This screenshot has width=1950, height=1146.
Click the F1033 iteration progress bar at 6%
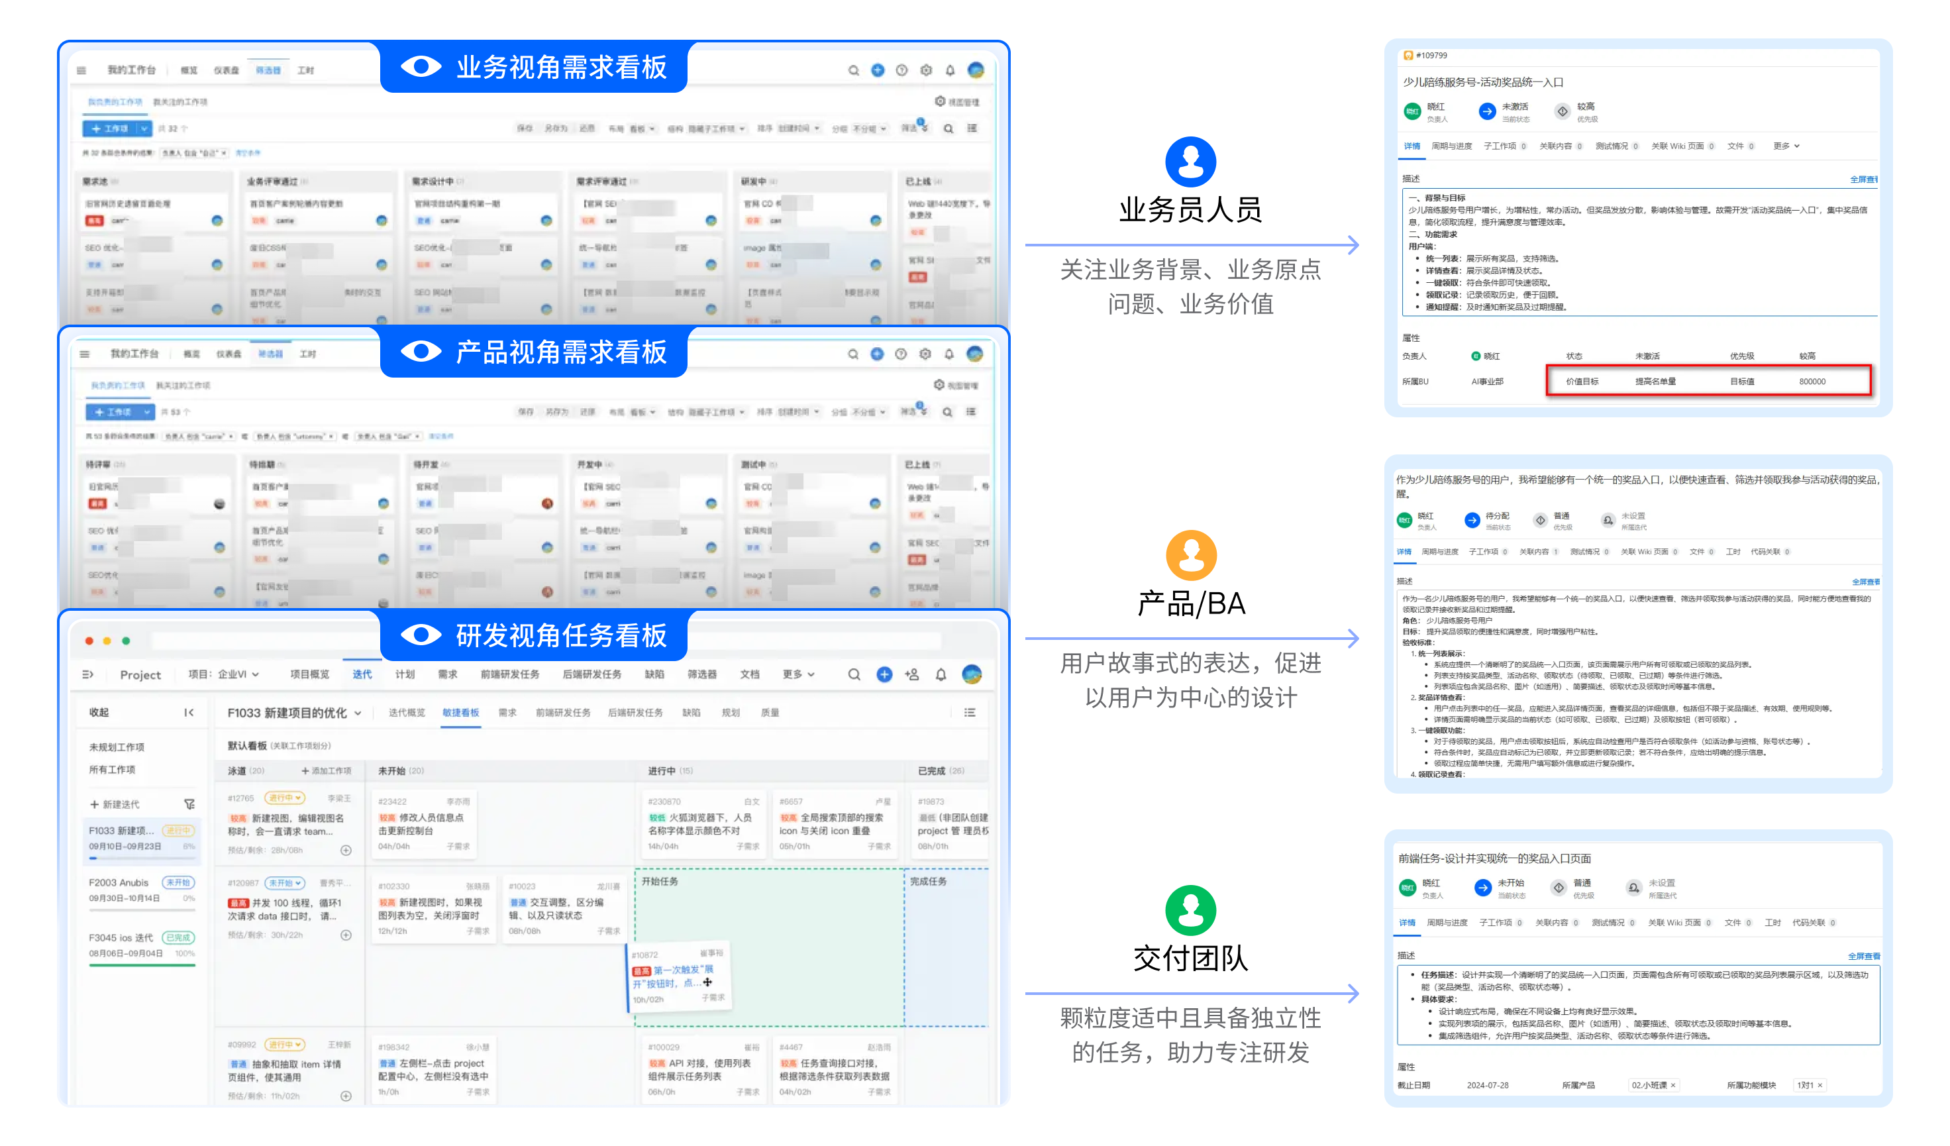(142, 857)
